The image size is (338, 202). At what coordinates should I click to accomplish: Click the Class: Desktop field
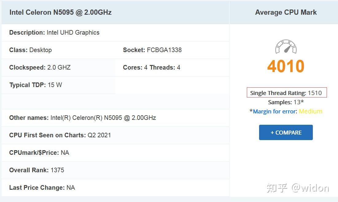click(x=30, y=50)
